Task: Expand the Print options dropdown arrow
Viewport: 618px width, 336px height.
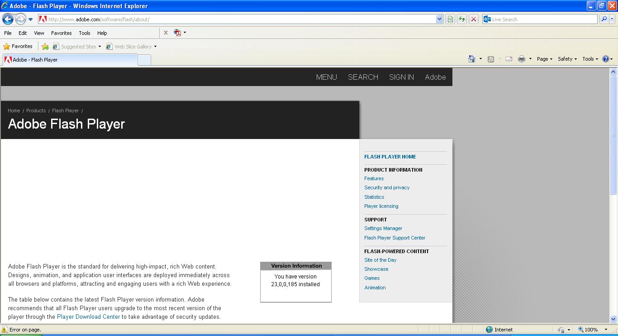Action: point(530,59)
